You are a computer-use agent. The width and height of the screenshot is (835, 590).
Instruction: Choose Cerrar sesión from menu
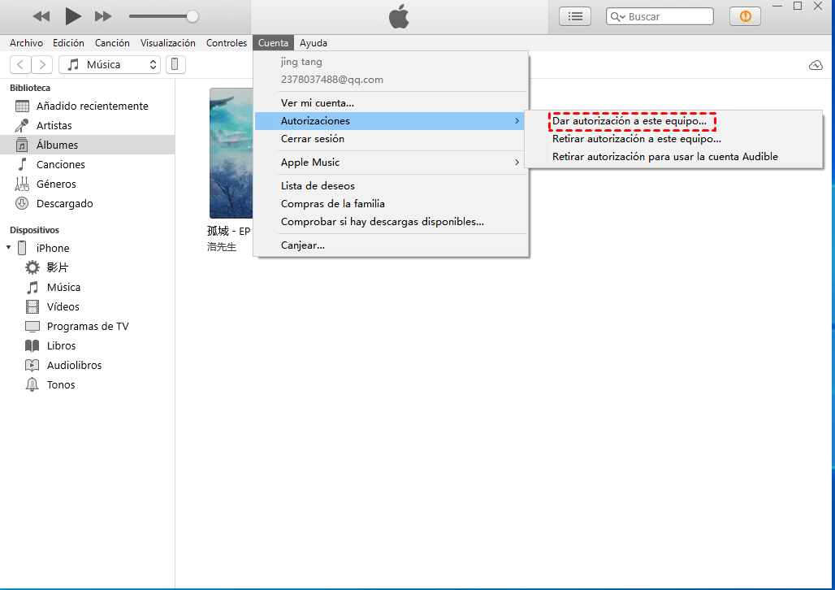(x=313, y=139)
